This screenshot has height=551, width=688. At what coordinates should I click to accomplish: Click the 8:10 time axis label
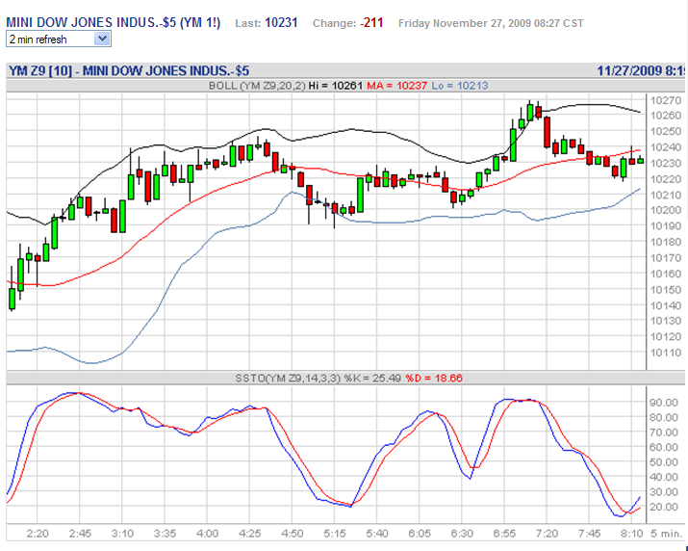click(x=632, y=534)
